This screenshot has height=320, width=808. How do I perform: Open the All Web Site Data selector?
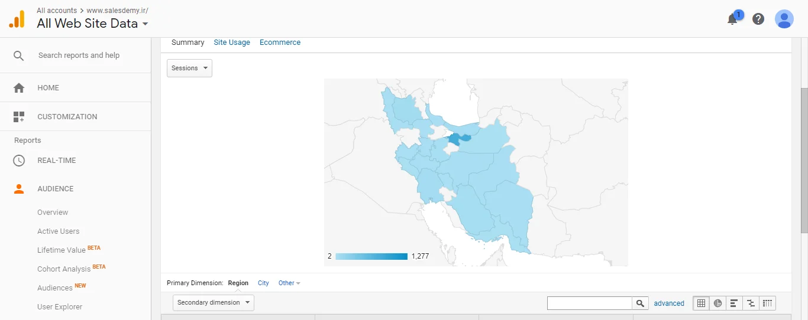tap(92, 24)
